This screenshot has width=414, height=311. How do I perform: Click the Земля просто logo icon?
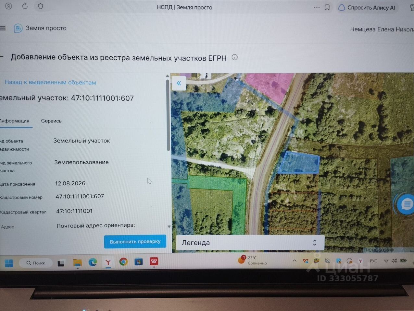click(18, 28)
